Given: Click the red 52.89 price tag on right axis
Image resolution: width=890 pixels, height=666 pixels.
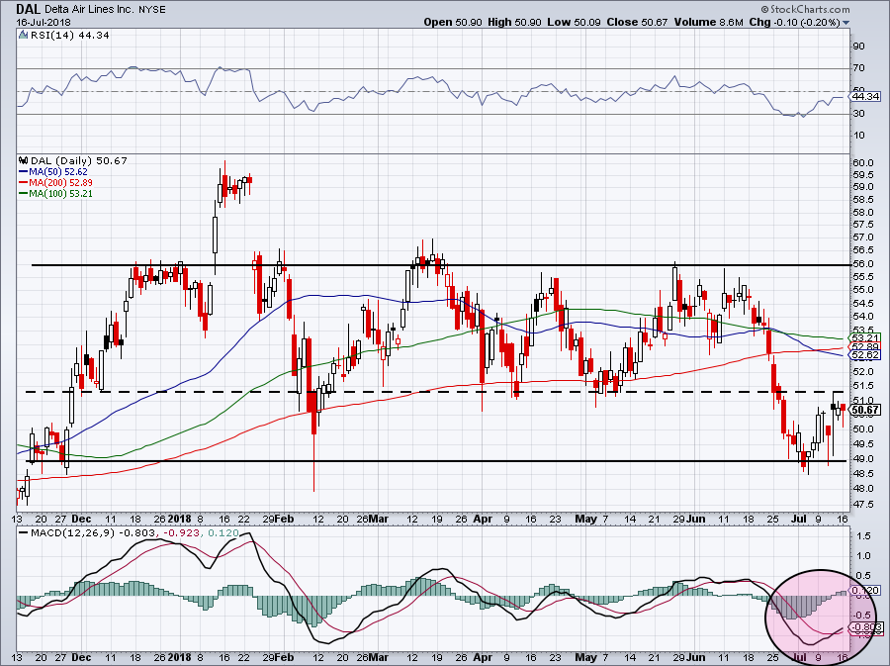Looking at the screenshot, I should pyautogui.click(x=866, y=346).
